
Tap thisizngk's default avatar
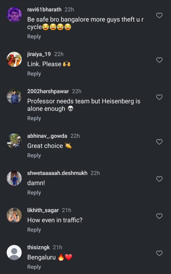14,252
